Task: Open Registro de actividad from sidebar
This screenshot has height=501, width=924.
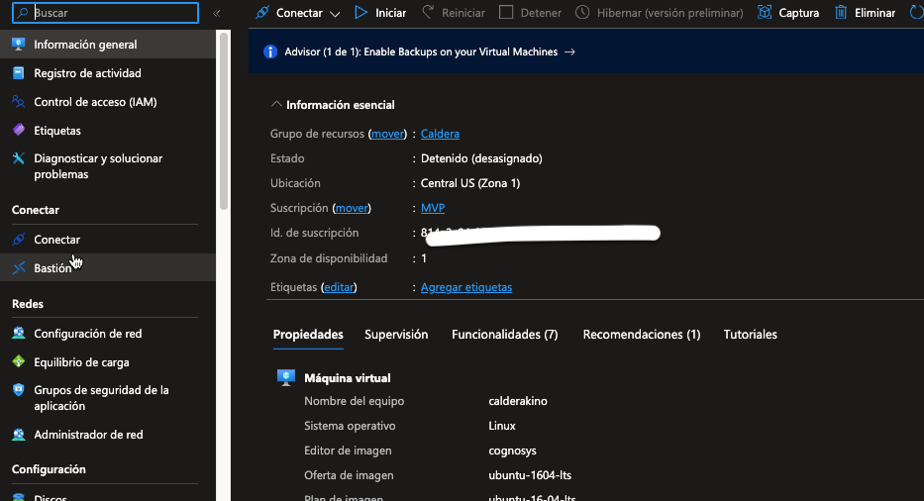Action: (87, 73)
